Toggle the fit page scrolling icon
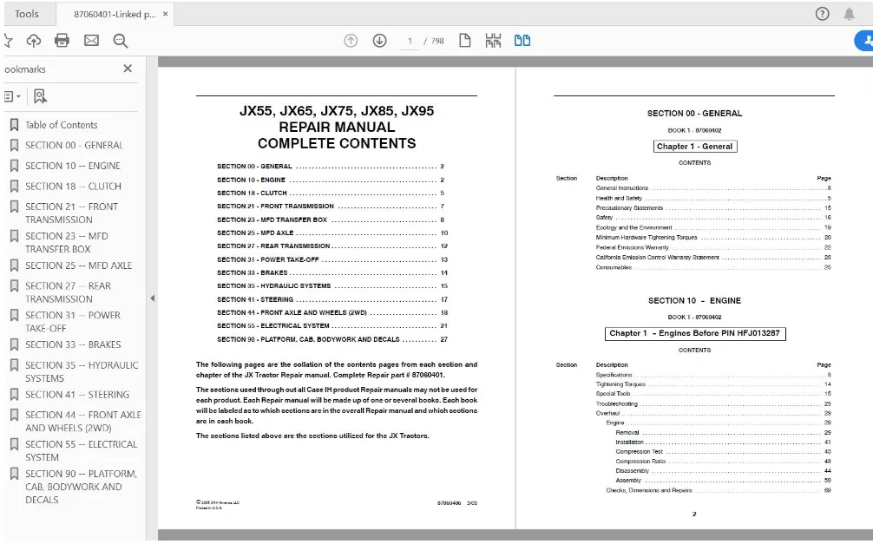 pyautogui.click(x=493, y=41)
